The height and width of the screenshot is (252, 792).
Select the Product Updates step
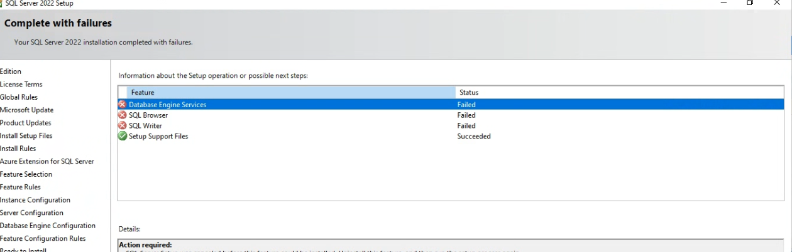pos(26,123)
